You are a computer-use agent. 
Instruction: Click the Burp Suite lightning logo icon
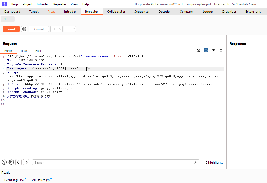tap(5, 4)
